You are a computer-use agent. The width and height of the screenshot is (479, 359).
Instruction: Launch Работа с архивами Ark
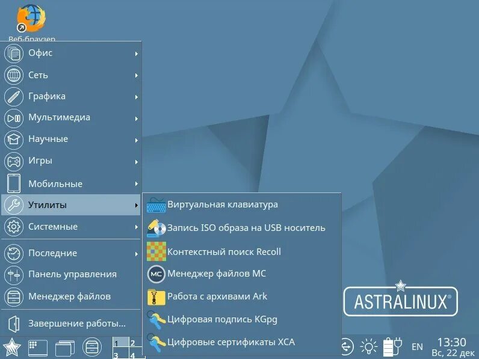coord(242,296)
